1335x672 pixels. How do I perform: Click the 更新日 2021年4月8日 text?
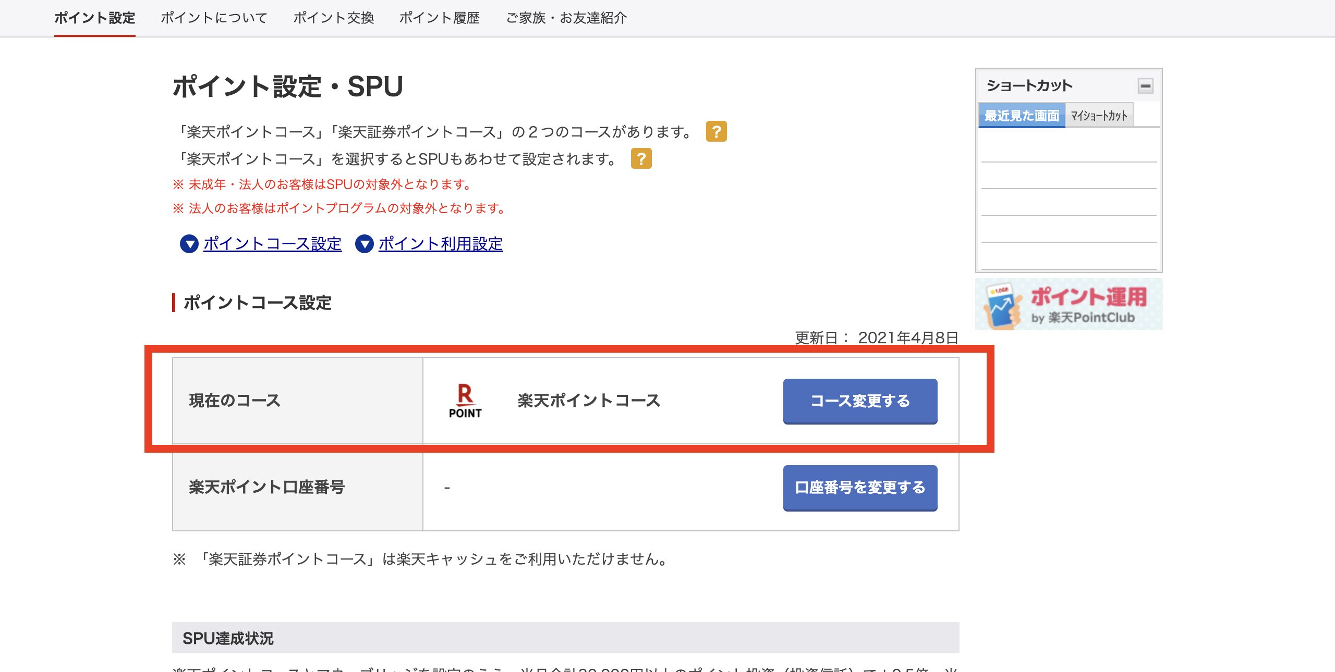pyautogui.click(x=877, y=338)
